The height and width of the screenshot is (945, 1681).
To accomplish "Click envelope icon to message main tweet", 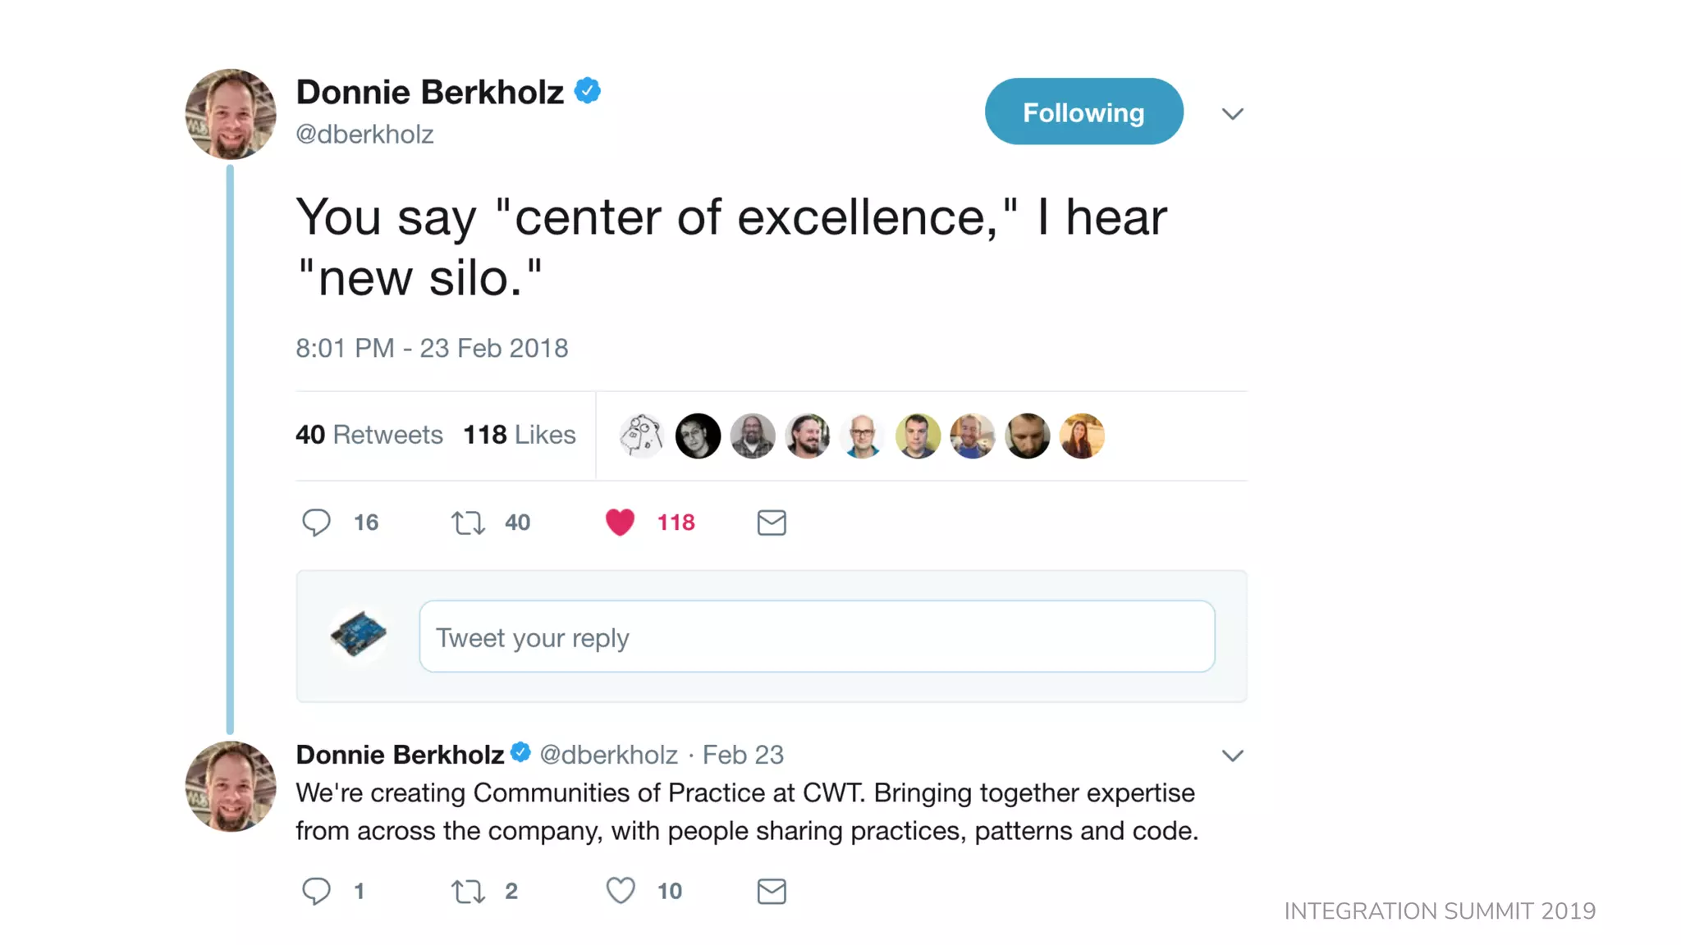I will coord(772,523).
